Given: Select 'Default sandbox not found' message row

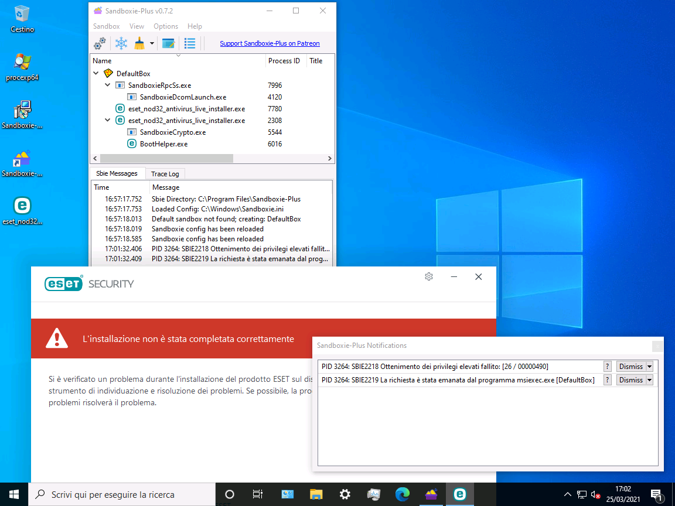Looking at the screenshot, I should click(x=212, y=219).
